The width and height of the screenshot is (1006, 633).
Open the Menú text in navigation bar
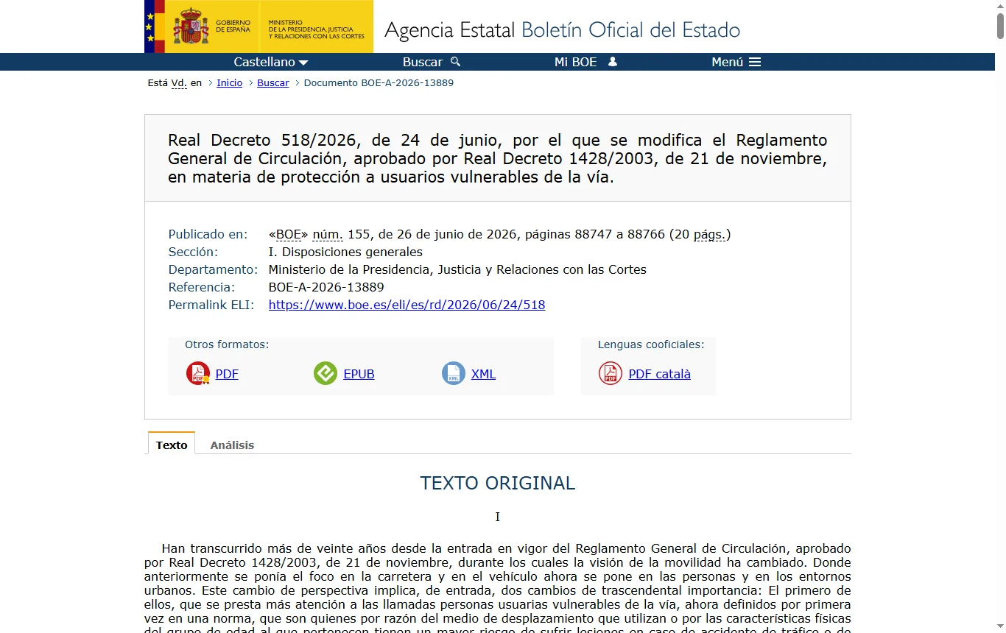728,62
